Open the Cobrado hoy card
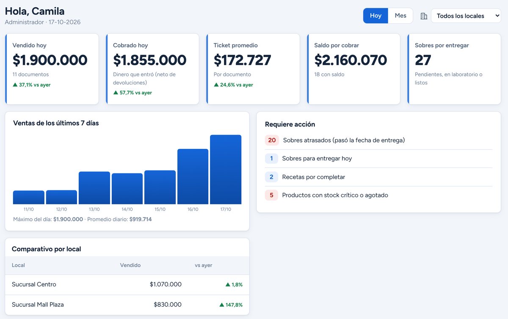Image resolution: width=508 pixels, height=319 pixels. click(x=152, y=69)
